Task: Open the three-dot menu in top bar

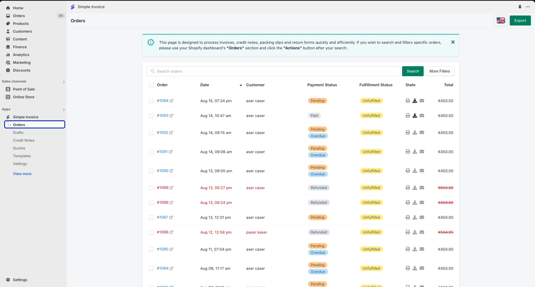Action: tap(528, 7)
